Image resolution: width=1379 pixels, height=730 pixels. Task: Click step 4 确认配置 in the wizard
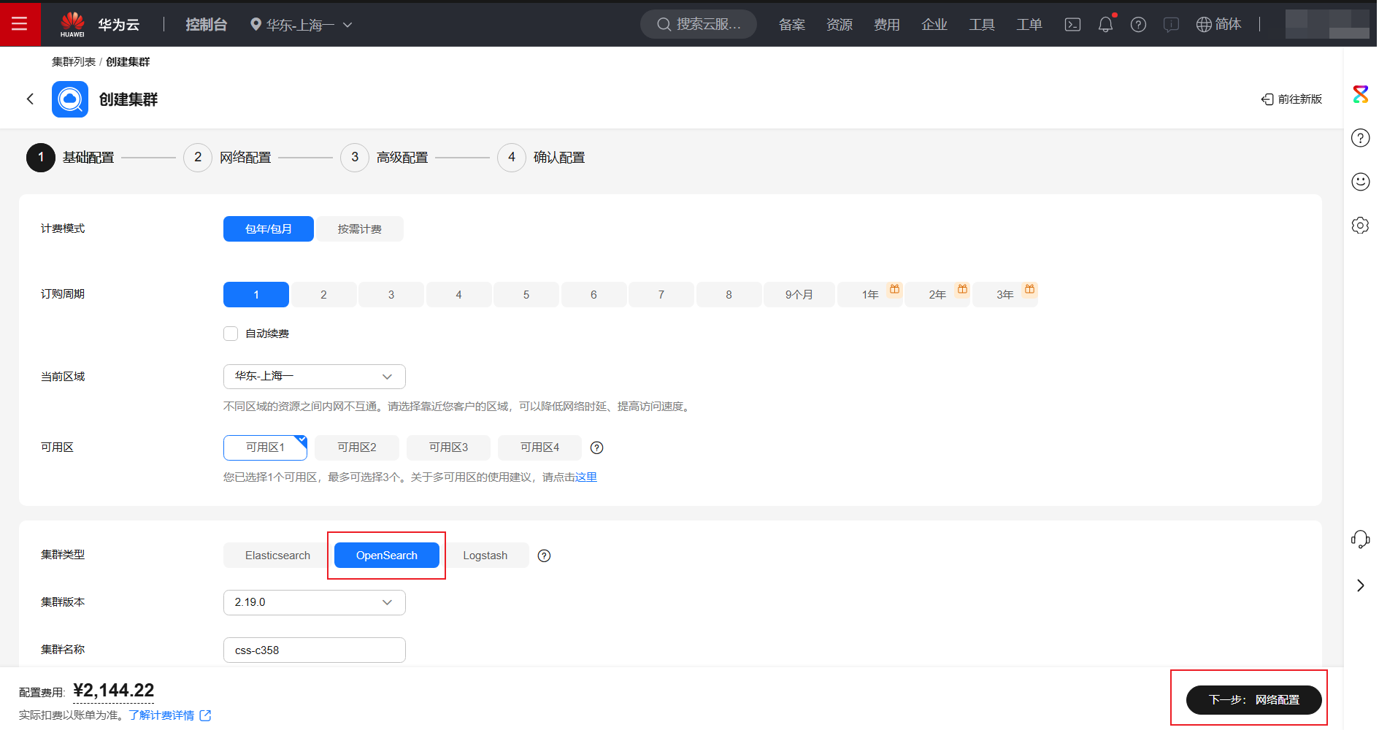coord(541,158)
